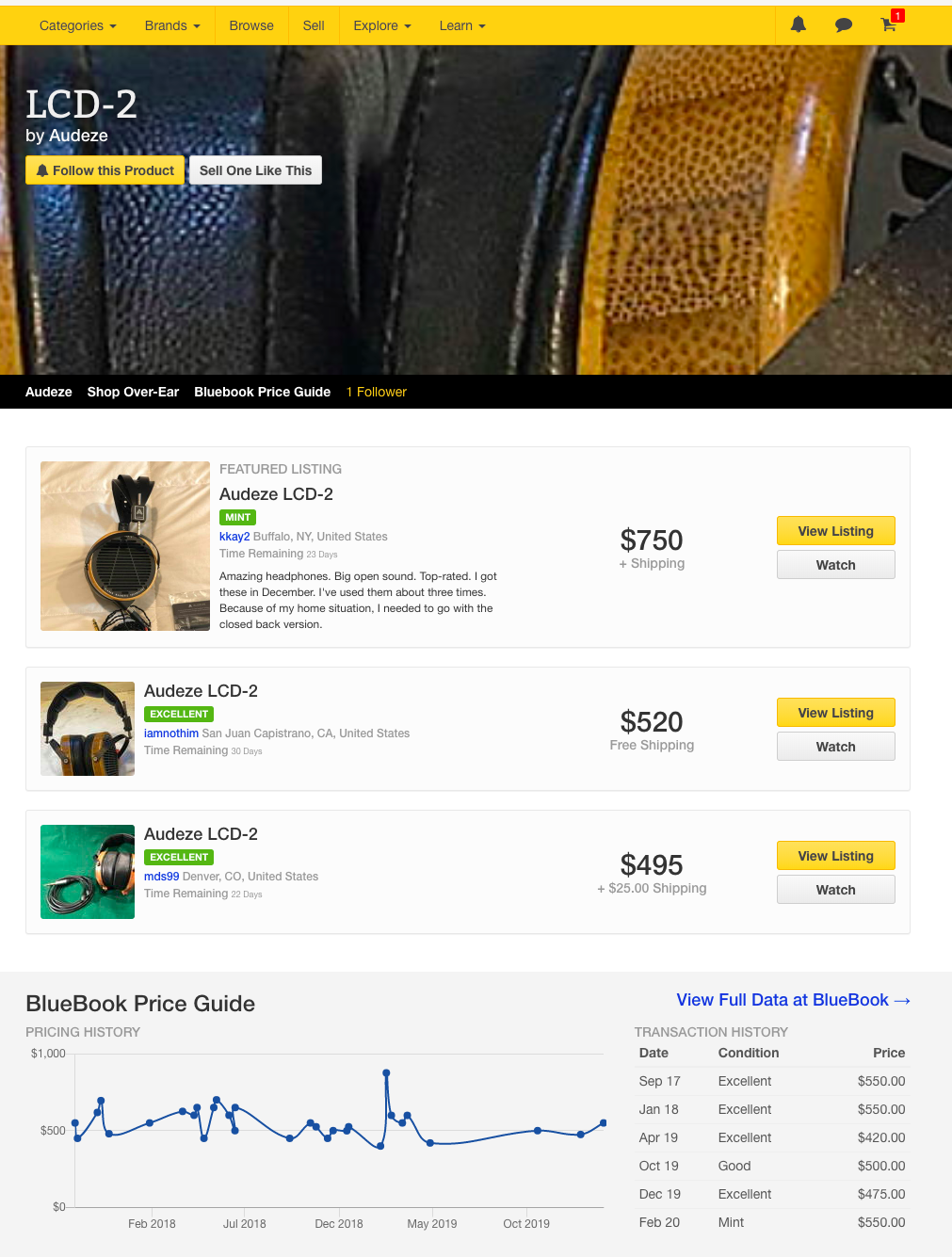This screenshot has width=952, height=1257.
Task: Watch the $520 Audeze LCD-2 listing
Action: (x=836, y=747)
